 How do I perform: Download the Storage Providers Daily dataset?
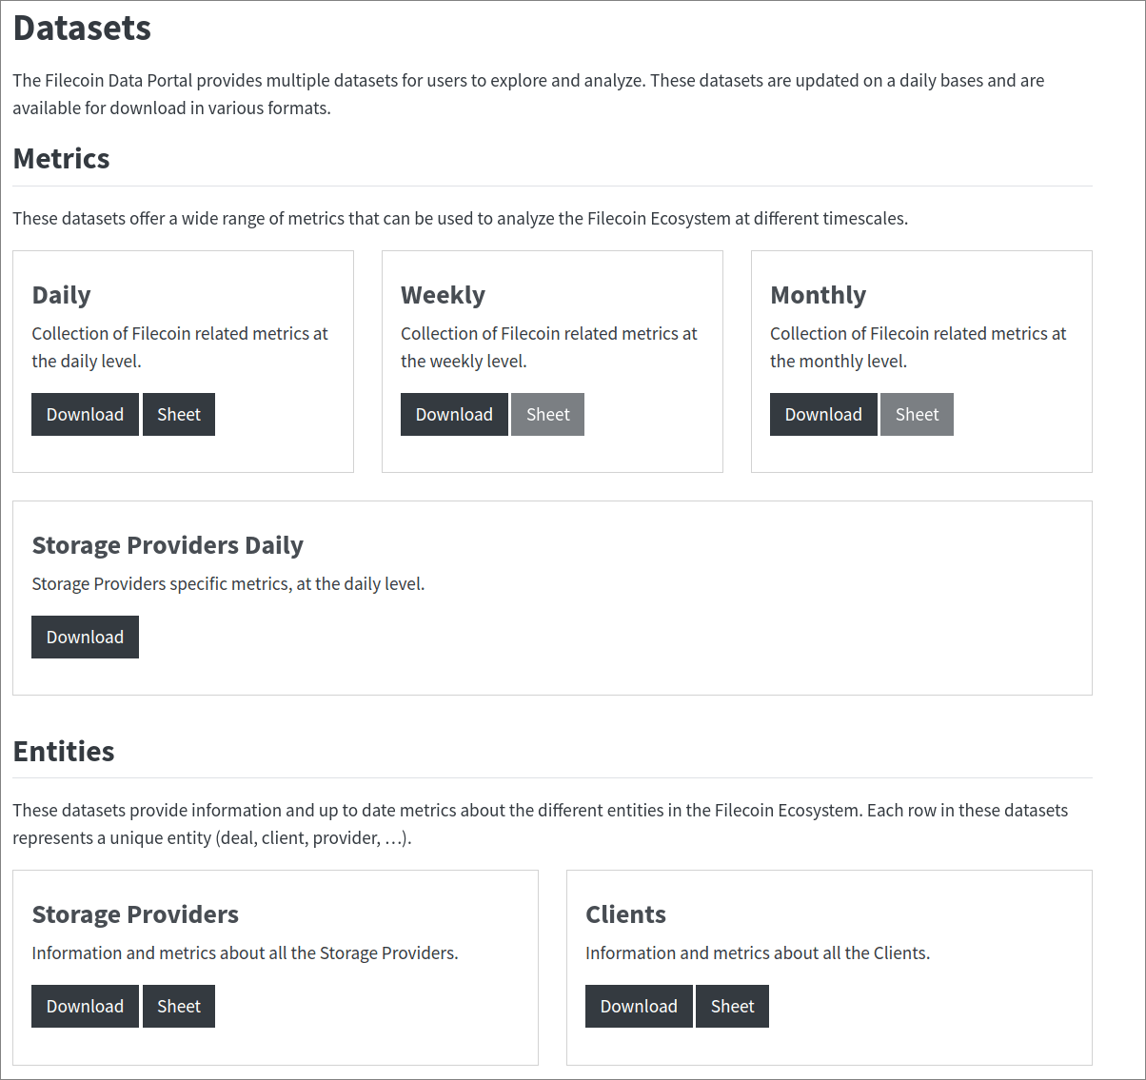click(x=85, y=638)
